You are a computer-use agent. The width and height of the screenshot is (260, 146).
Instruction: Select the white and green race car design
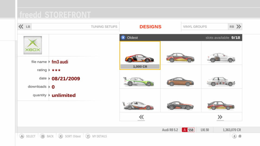coord(139,81)
